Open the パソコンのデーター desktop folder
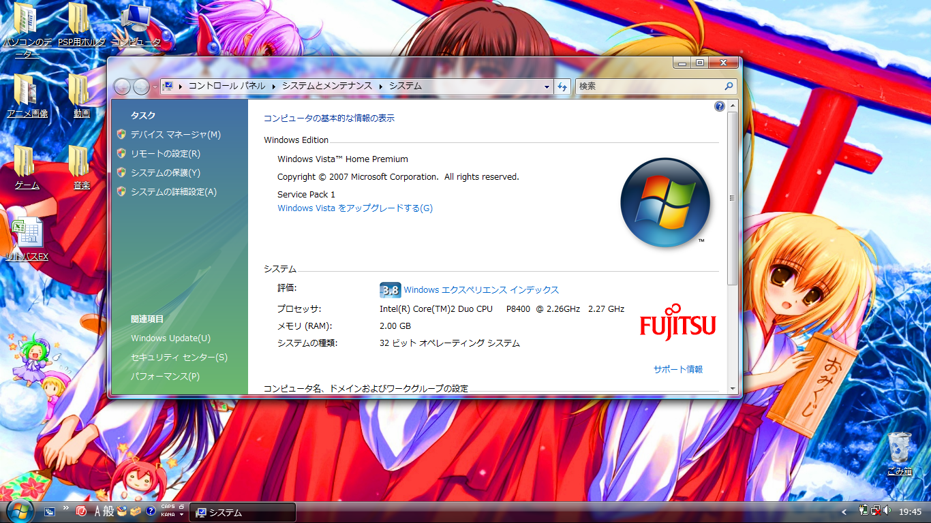The width and height of the screenshot is (931, 523). [x=27, y=31]
